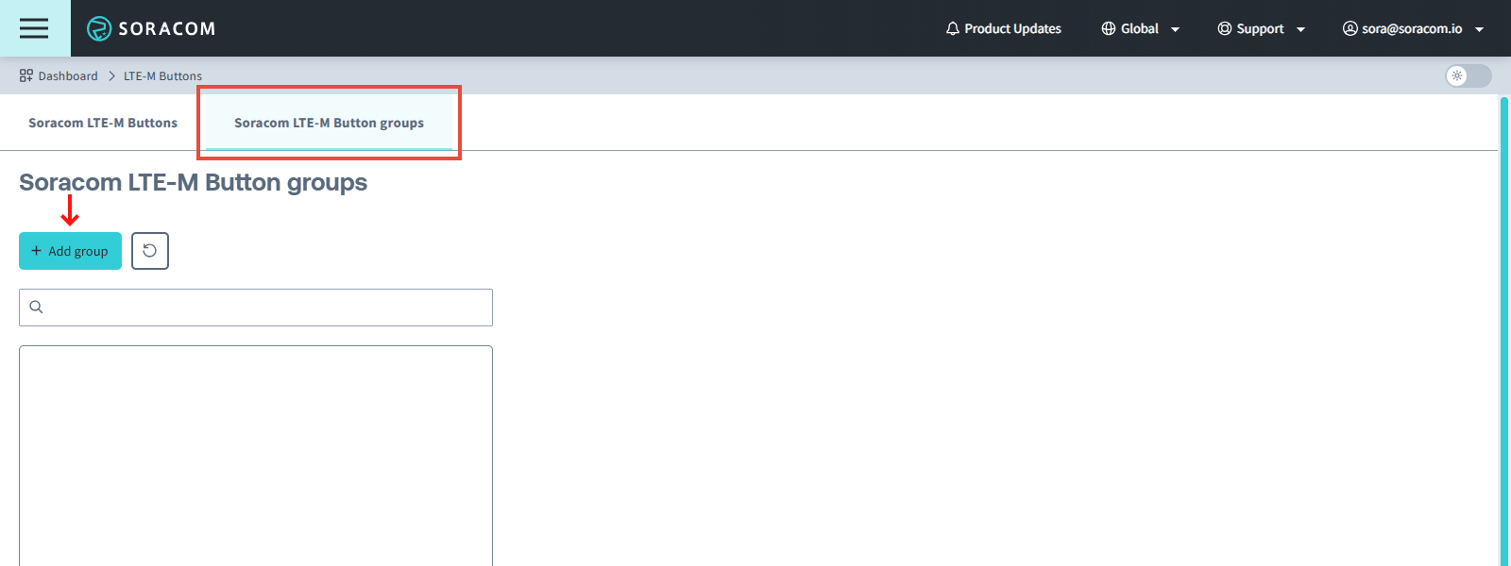The height and width of the screenshot is (566, 1511).
Task: Click the Dashboard grid icon in breadcrumb
Action: 26,75
